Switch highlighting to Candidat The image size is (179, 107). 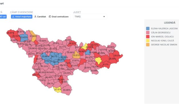40,17
